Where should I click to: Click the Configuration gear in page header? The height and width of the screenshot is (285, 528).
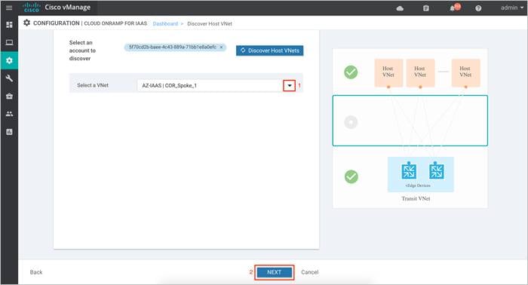click(x=26, y=23)
